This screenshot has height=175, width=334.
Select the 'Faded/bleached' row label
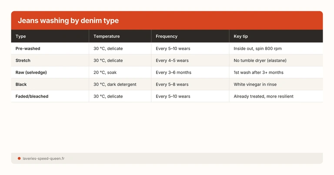(x=32, y=96)
